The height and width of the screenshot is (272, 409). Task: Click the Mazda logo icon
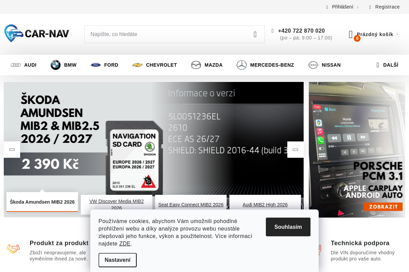point(196,65)
